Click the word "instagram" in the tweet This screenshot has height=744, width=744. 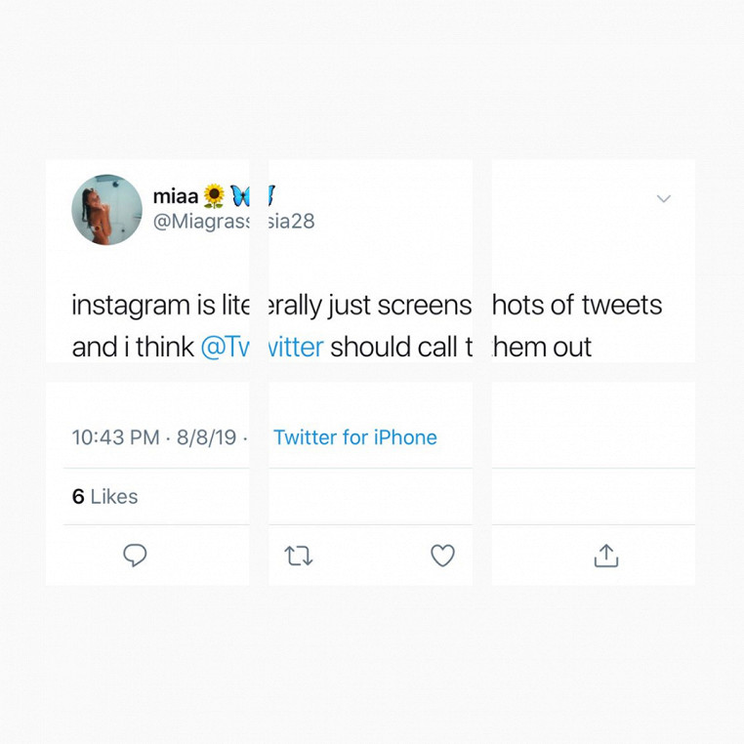(x=131, y=306)
